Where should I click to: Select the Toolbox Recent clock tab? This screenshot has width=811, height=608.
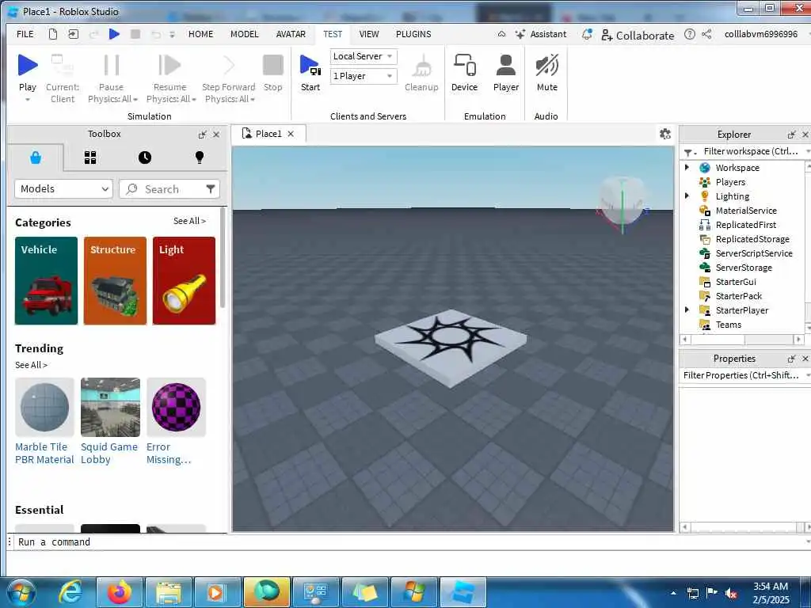click(145, 158)
